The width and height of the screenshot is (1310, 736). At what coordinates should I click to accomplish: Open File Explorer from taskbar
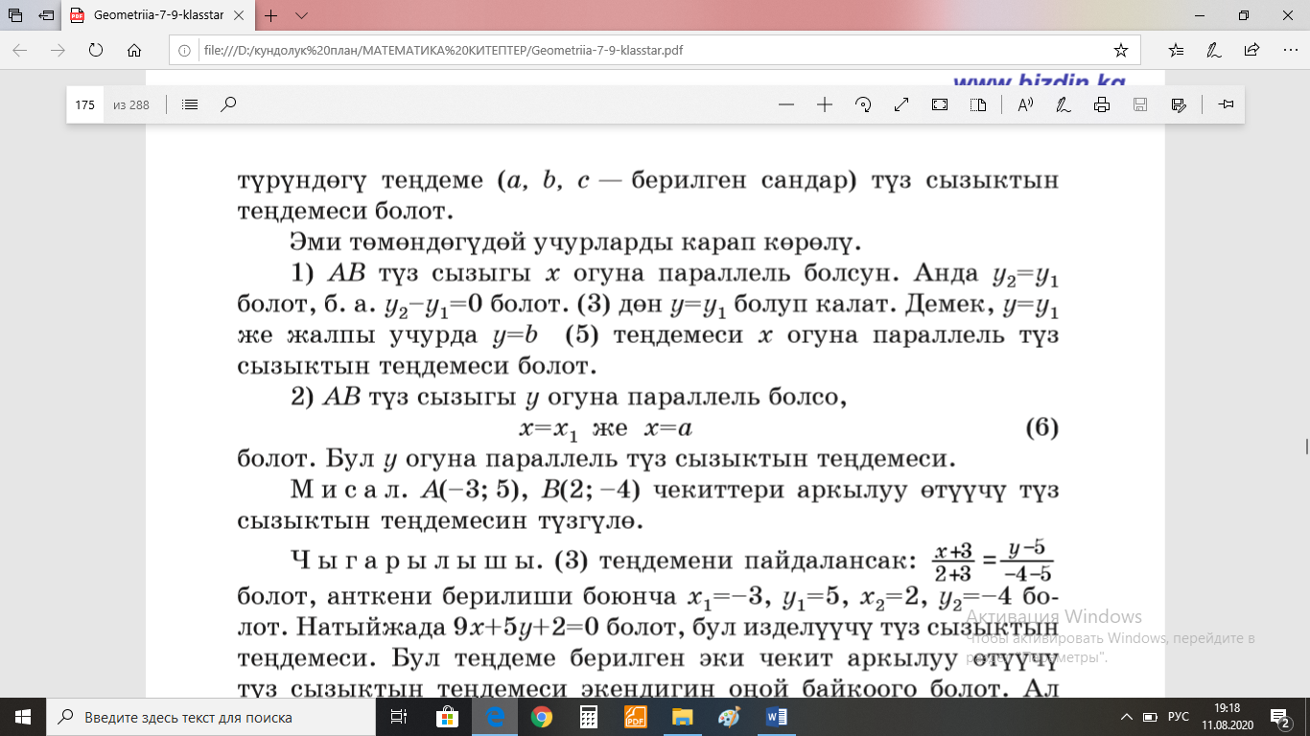682,717
